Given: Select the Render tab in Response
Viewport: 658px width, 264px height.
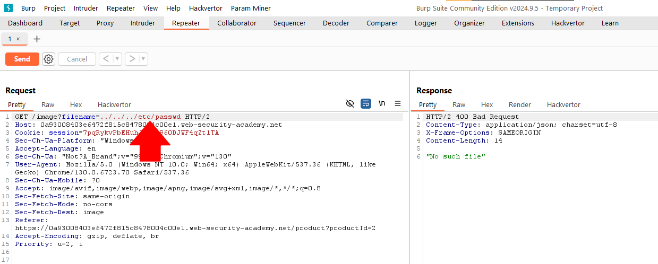Looking at the screenshot, I should tap(519, 105).
